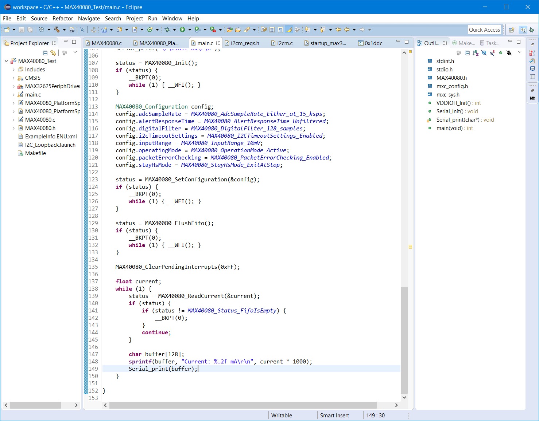Switch to the Debug perspective icon
This screenshot has width=539, height=421.
(532, 30)
